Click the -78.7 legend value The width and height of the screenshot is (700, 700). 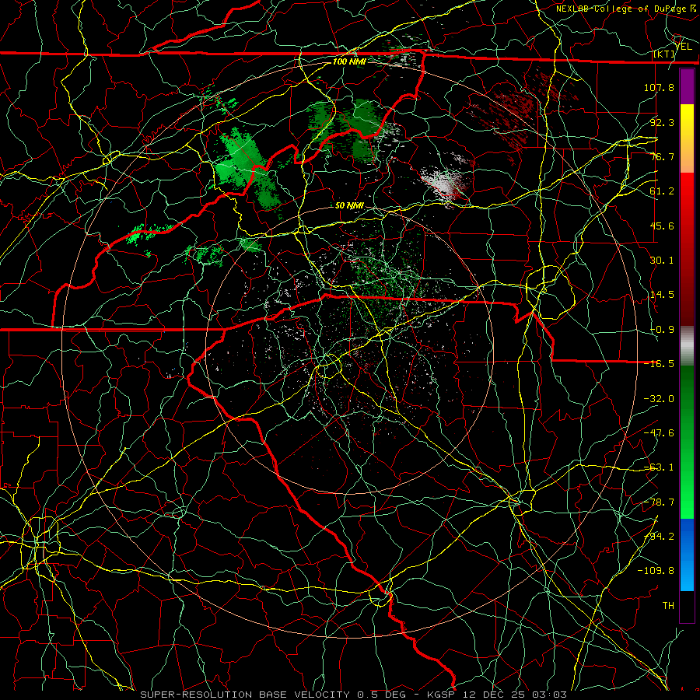[659, 502]
